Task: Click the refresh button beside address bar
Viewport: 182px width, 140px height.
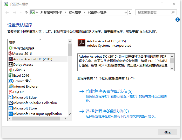Action: (130, 12)
